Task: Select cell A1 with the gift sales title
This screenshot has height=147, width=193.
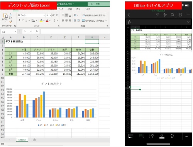Action: tap(11, 41)
